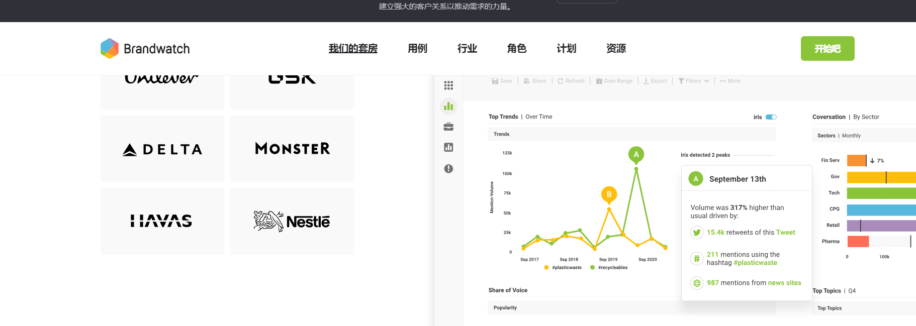Click the hashtag icon in peak card
Screen dimensions: 916x326
coord(696,259)
